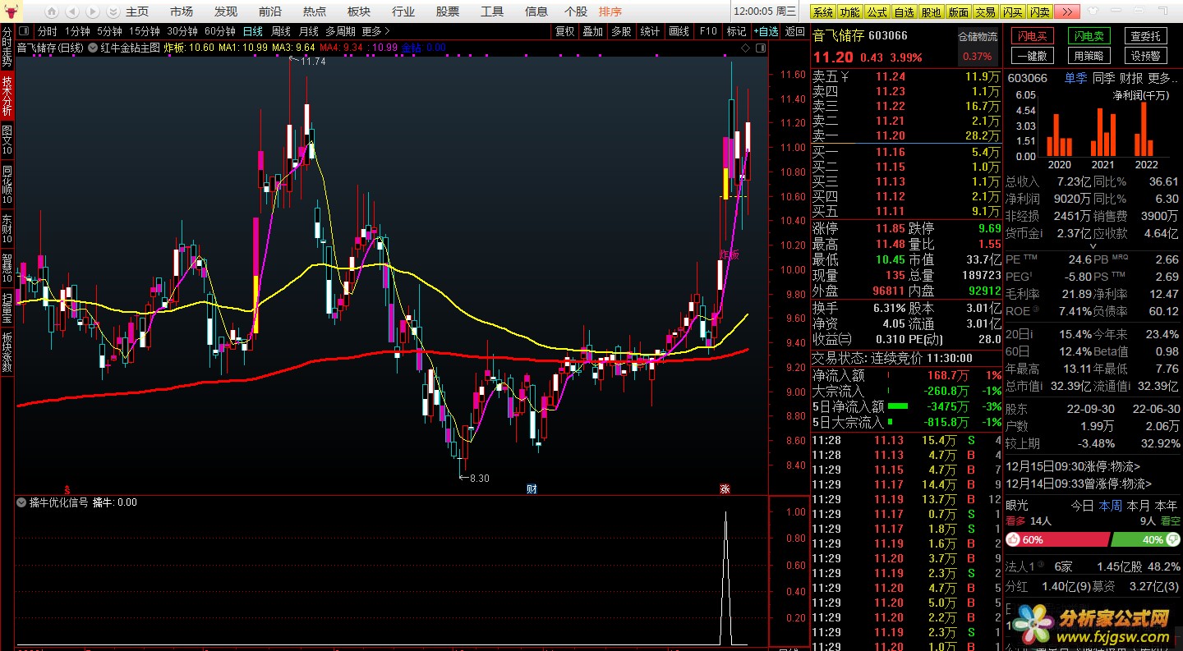Select the 日线 daily period
Screen dimensions: 1183x651
[x=253, y=31]
